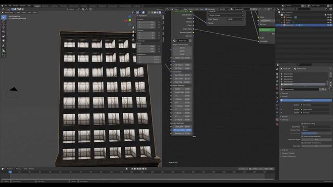
Task: Click the viewport zoom magnifier icon
Action: tap(133, 28)
